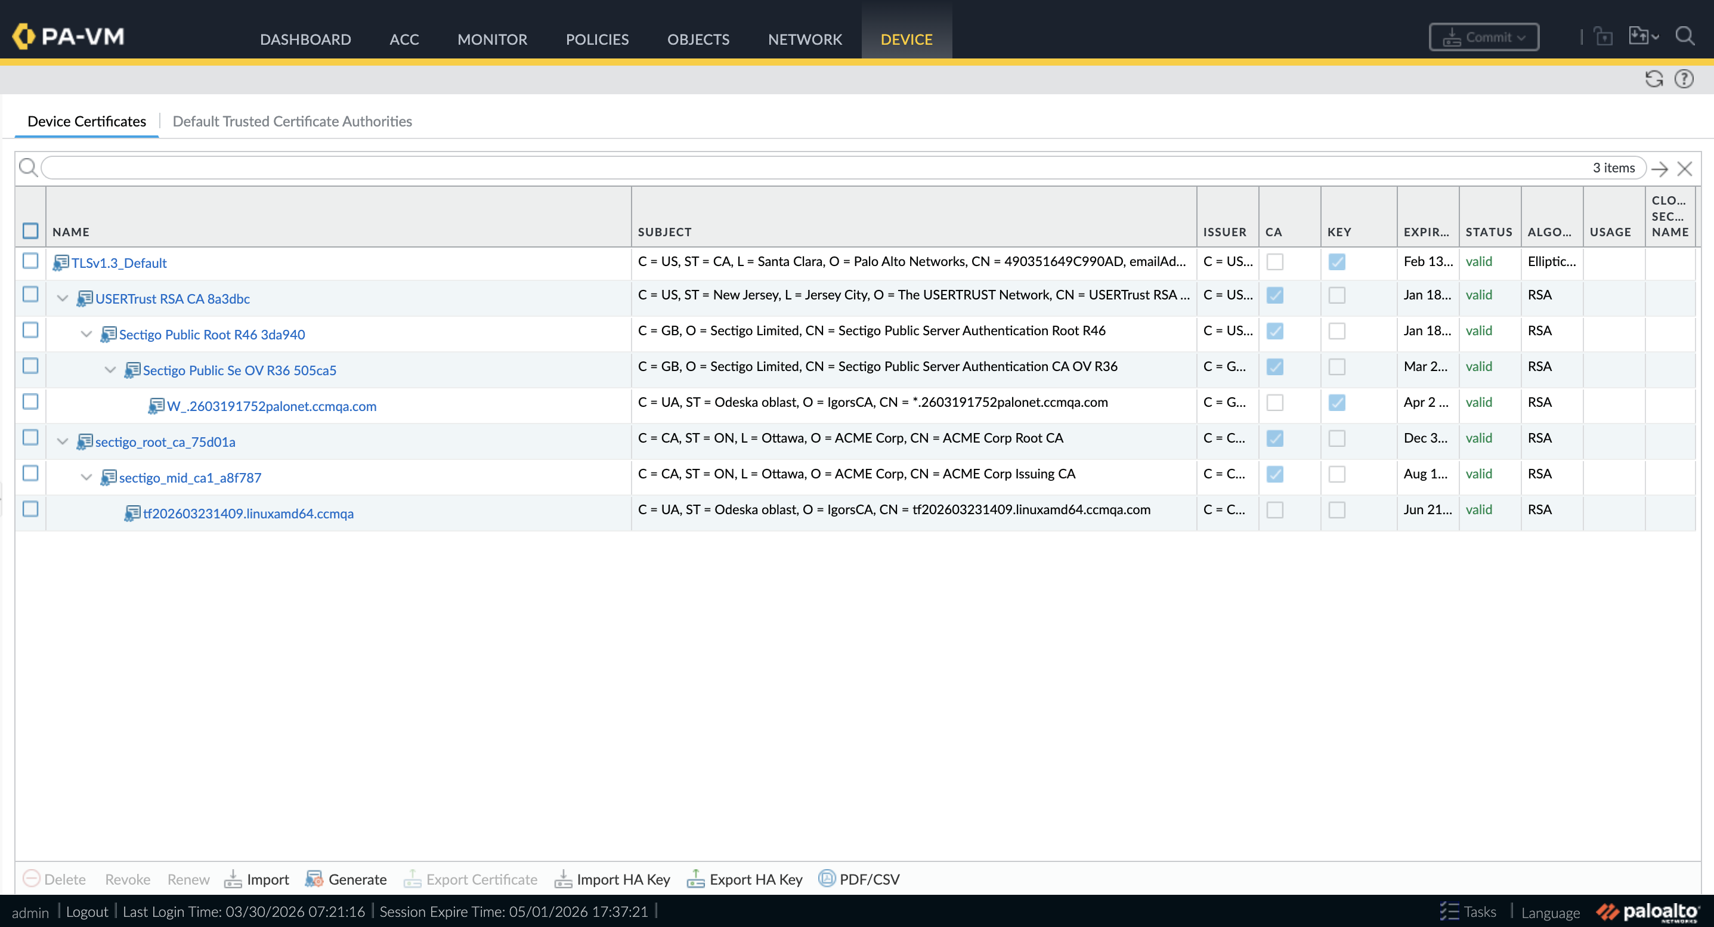Click the Logout link
This screenshot has height=927, width=1714.
click(x=87, y=911)
